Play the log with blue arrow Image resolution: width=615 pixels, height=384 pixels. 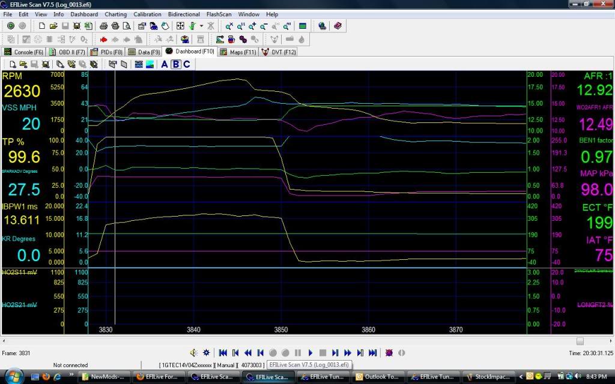click(311, 353)
